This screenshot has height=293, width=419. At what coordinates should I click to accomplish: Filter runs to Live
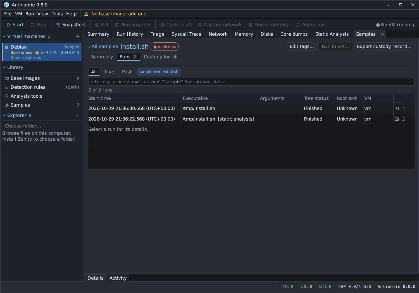(109, 72)
